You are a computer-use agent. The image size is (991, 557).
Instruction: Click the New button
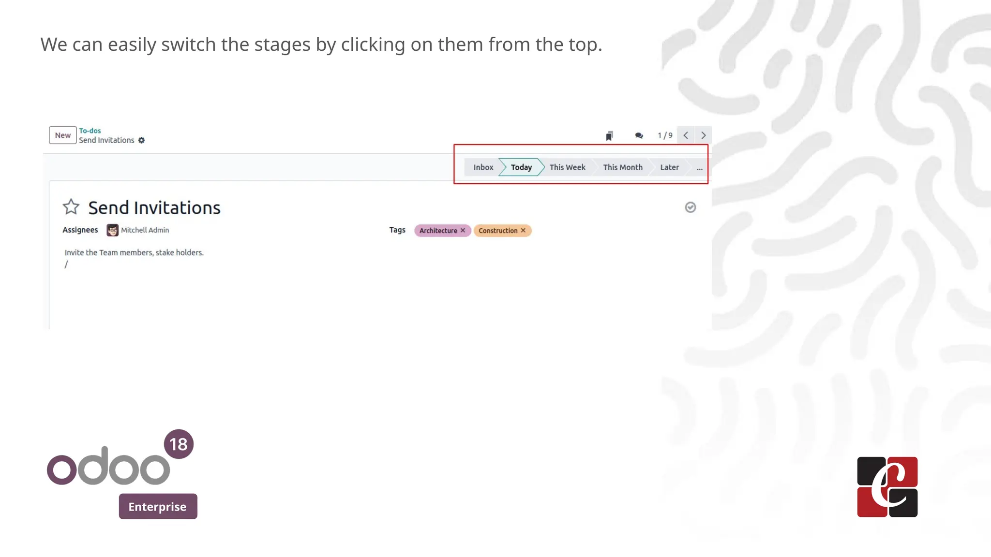[62, 135]
